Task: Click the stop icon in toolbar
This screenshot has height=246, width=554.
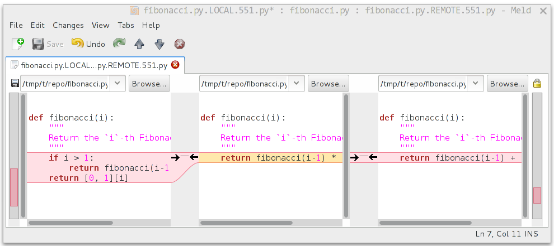Action: [179, 44]
